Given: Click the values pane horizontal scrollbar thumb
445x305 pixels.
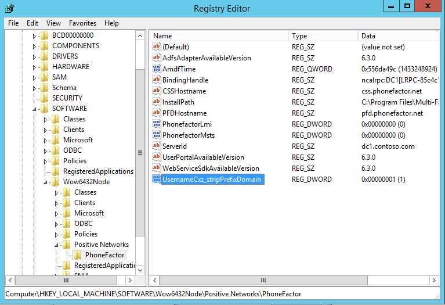Looking at the screenshot, I should coord(263,280).
